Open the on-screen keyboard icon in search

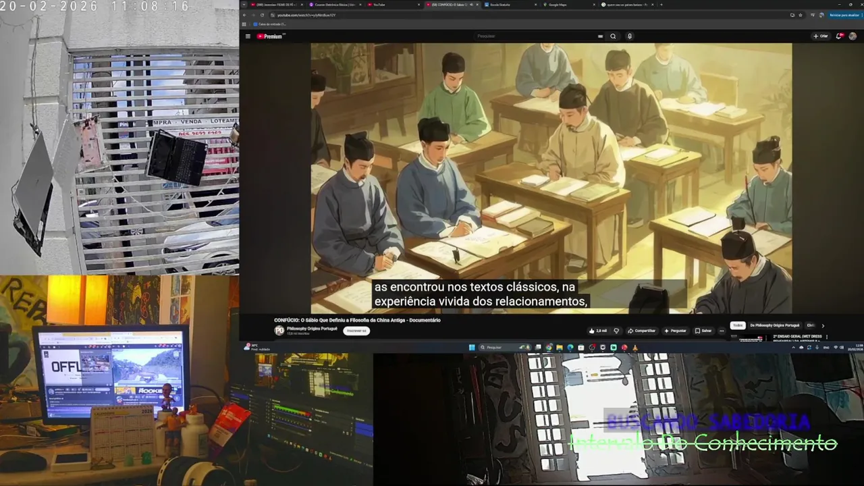600,36
